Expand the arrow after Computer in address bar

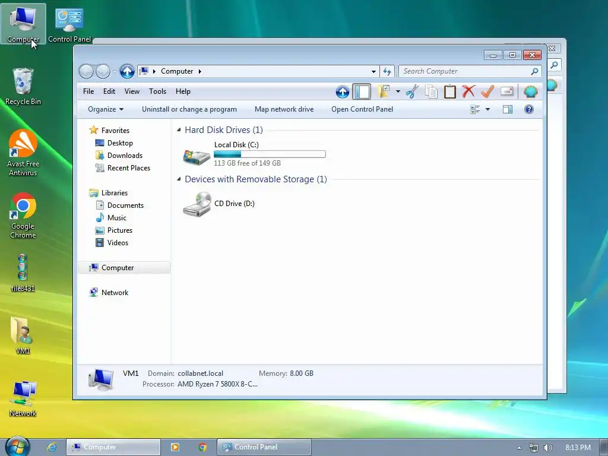pos(199,71)
